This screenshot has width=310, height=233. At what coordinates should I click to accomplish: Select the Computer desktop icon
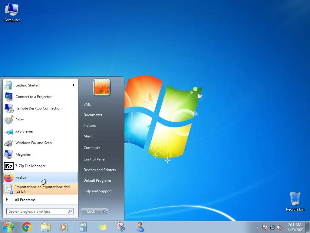click(x=12, y=13)
